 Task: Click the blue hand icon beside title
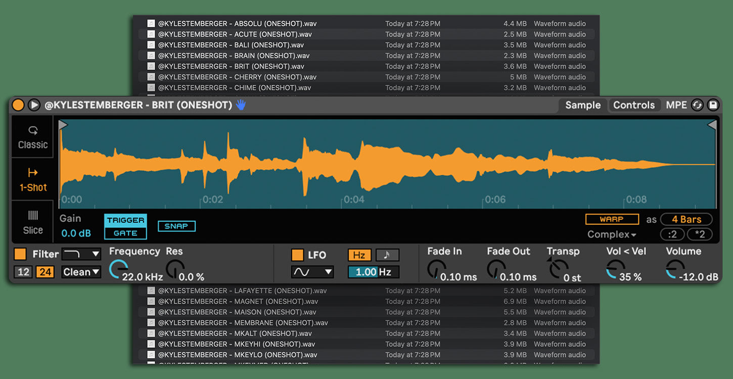pos(241,105)
